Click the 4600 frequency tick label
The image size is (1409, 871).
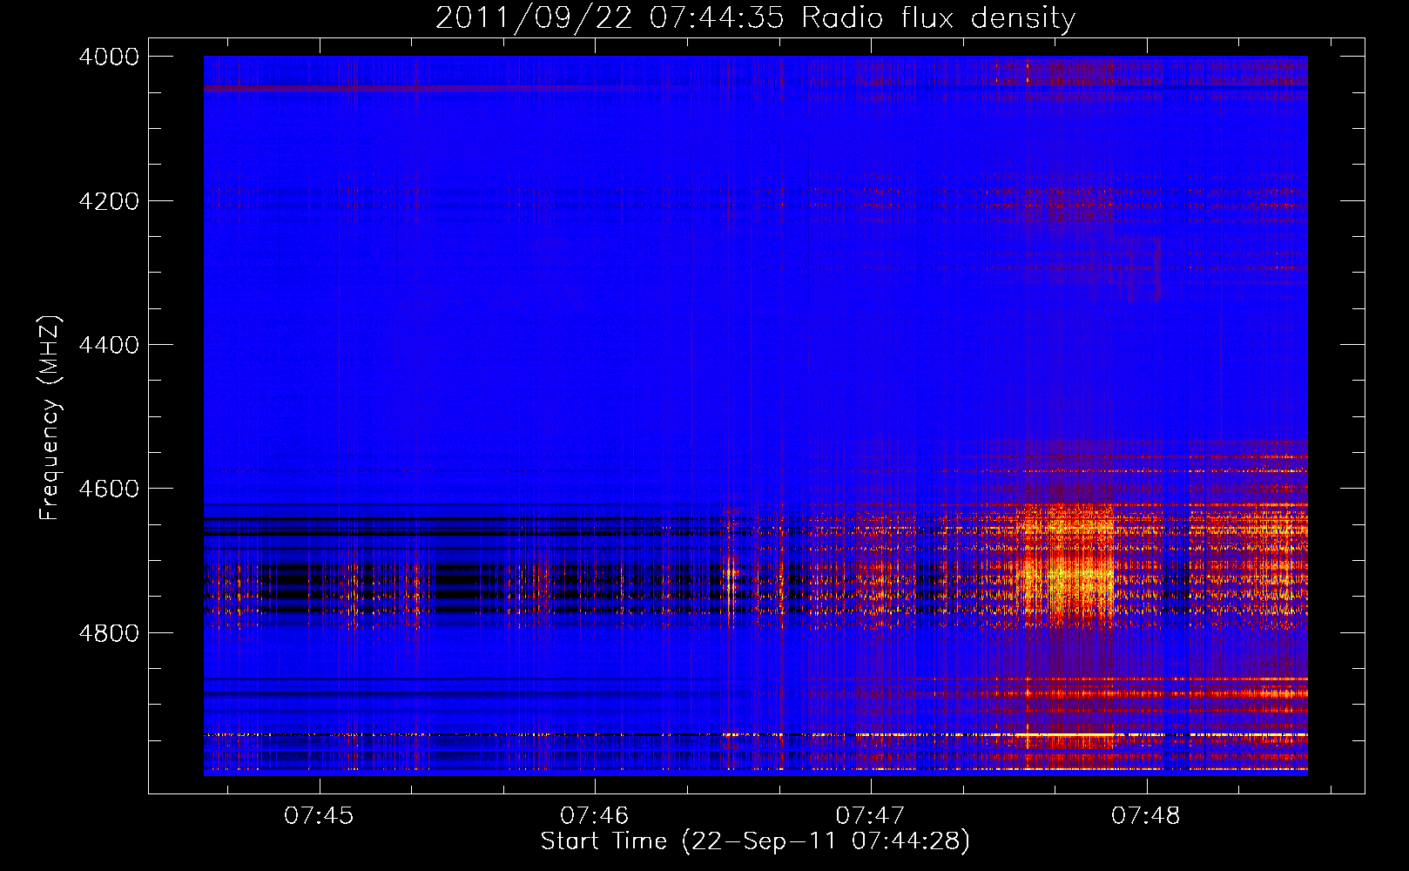pos(109,489)
